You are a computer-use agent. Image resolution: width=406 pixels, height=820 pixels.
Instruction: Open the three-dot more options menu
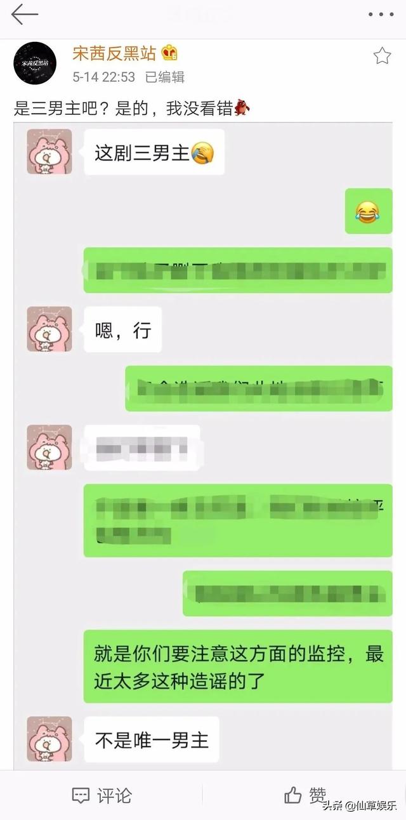381,14
